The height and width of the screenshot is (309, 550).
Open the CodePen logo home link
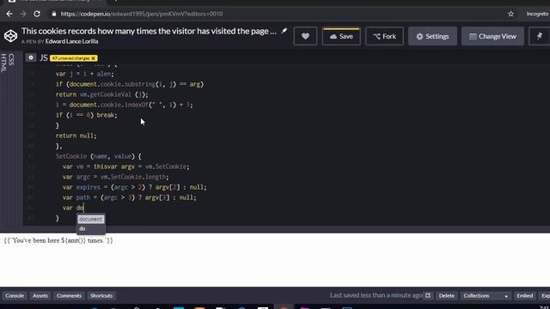coord(10,36)
